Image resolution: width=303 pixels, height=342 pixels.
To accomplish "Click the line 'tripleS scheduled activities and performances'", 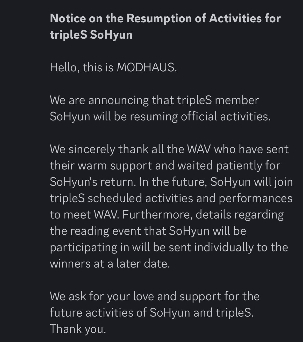I will click(171, 198).
